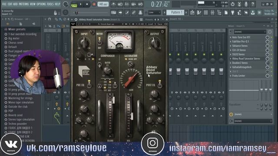This screenshot has height=156, width=278.
Task: Open the EDIT menu
Action: point(10,4)
